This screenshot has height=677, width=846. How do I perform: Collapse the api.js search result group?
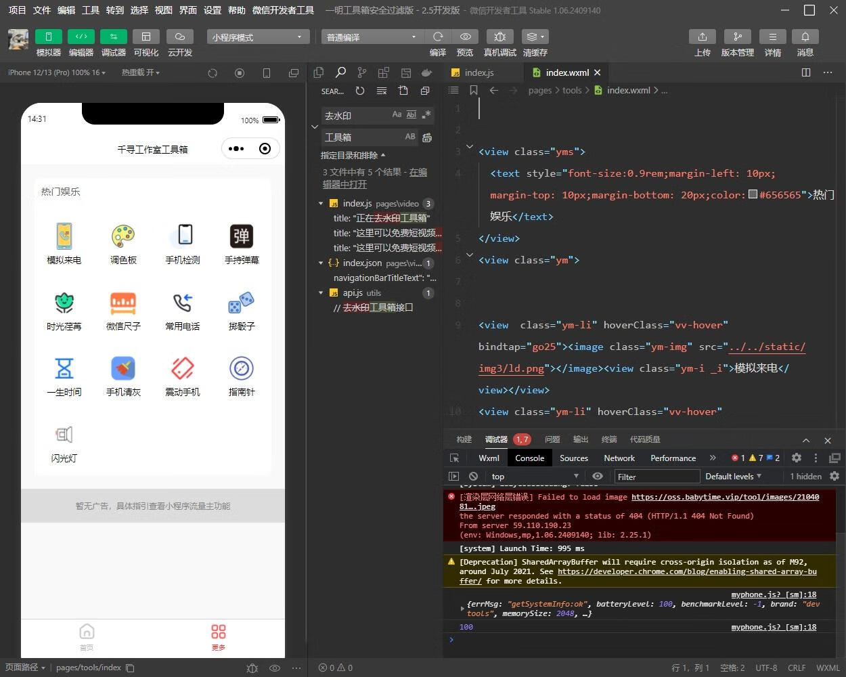pyautogui.click(x=321, y=292)
